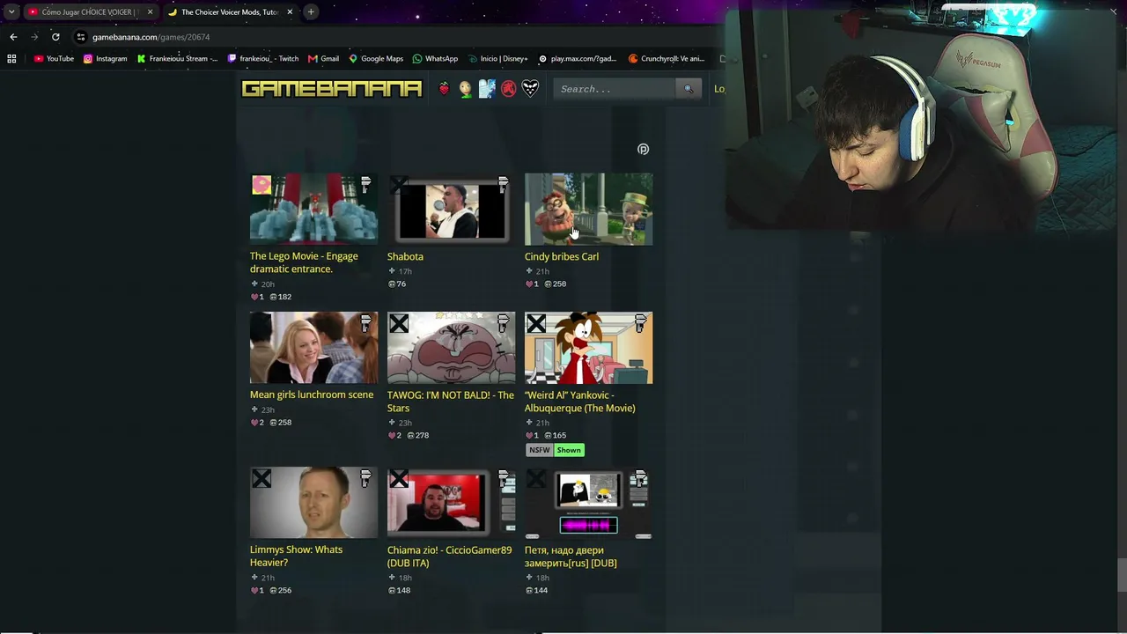Click the X badge on Chiama zio thumbnail
The height and width of the screenshot is (634, 1127).
[x=399, y=478]
